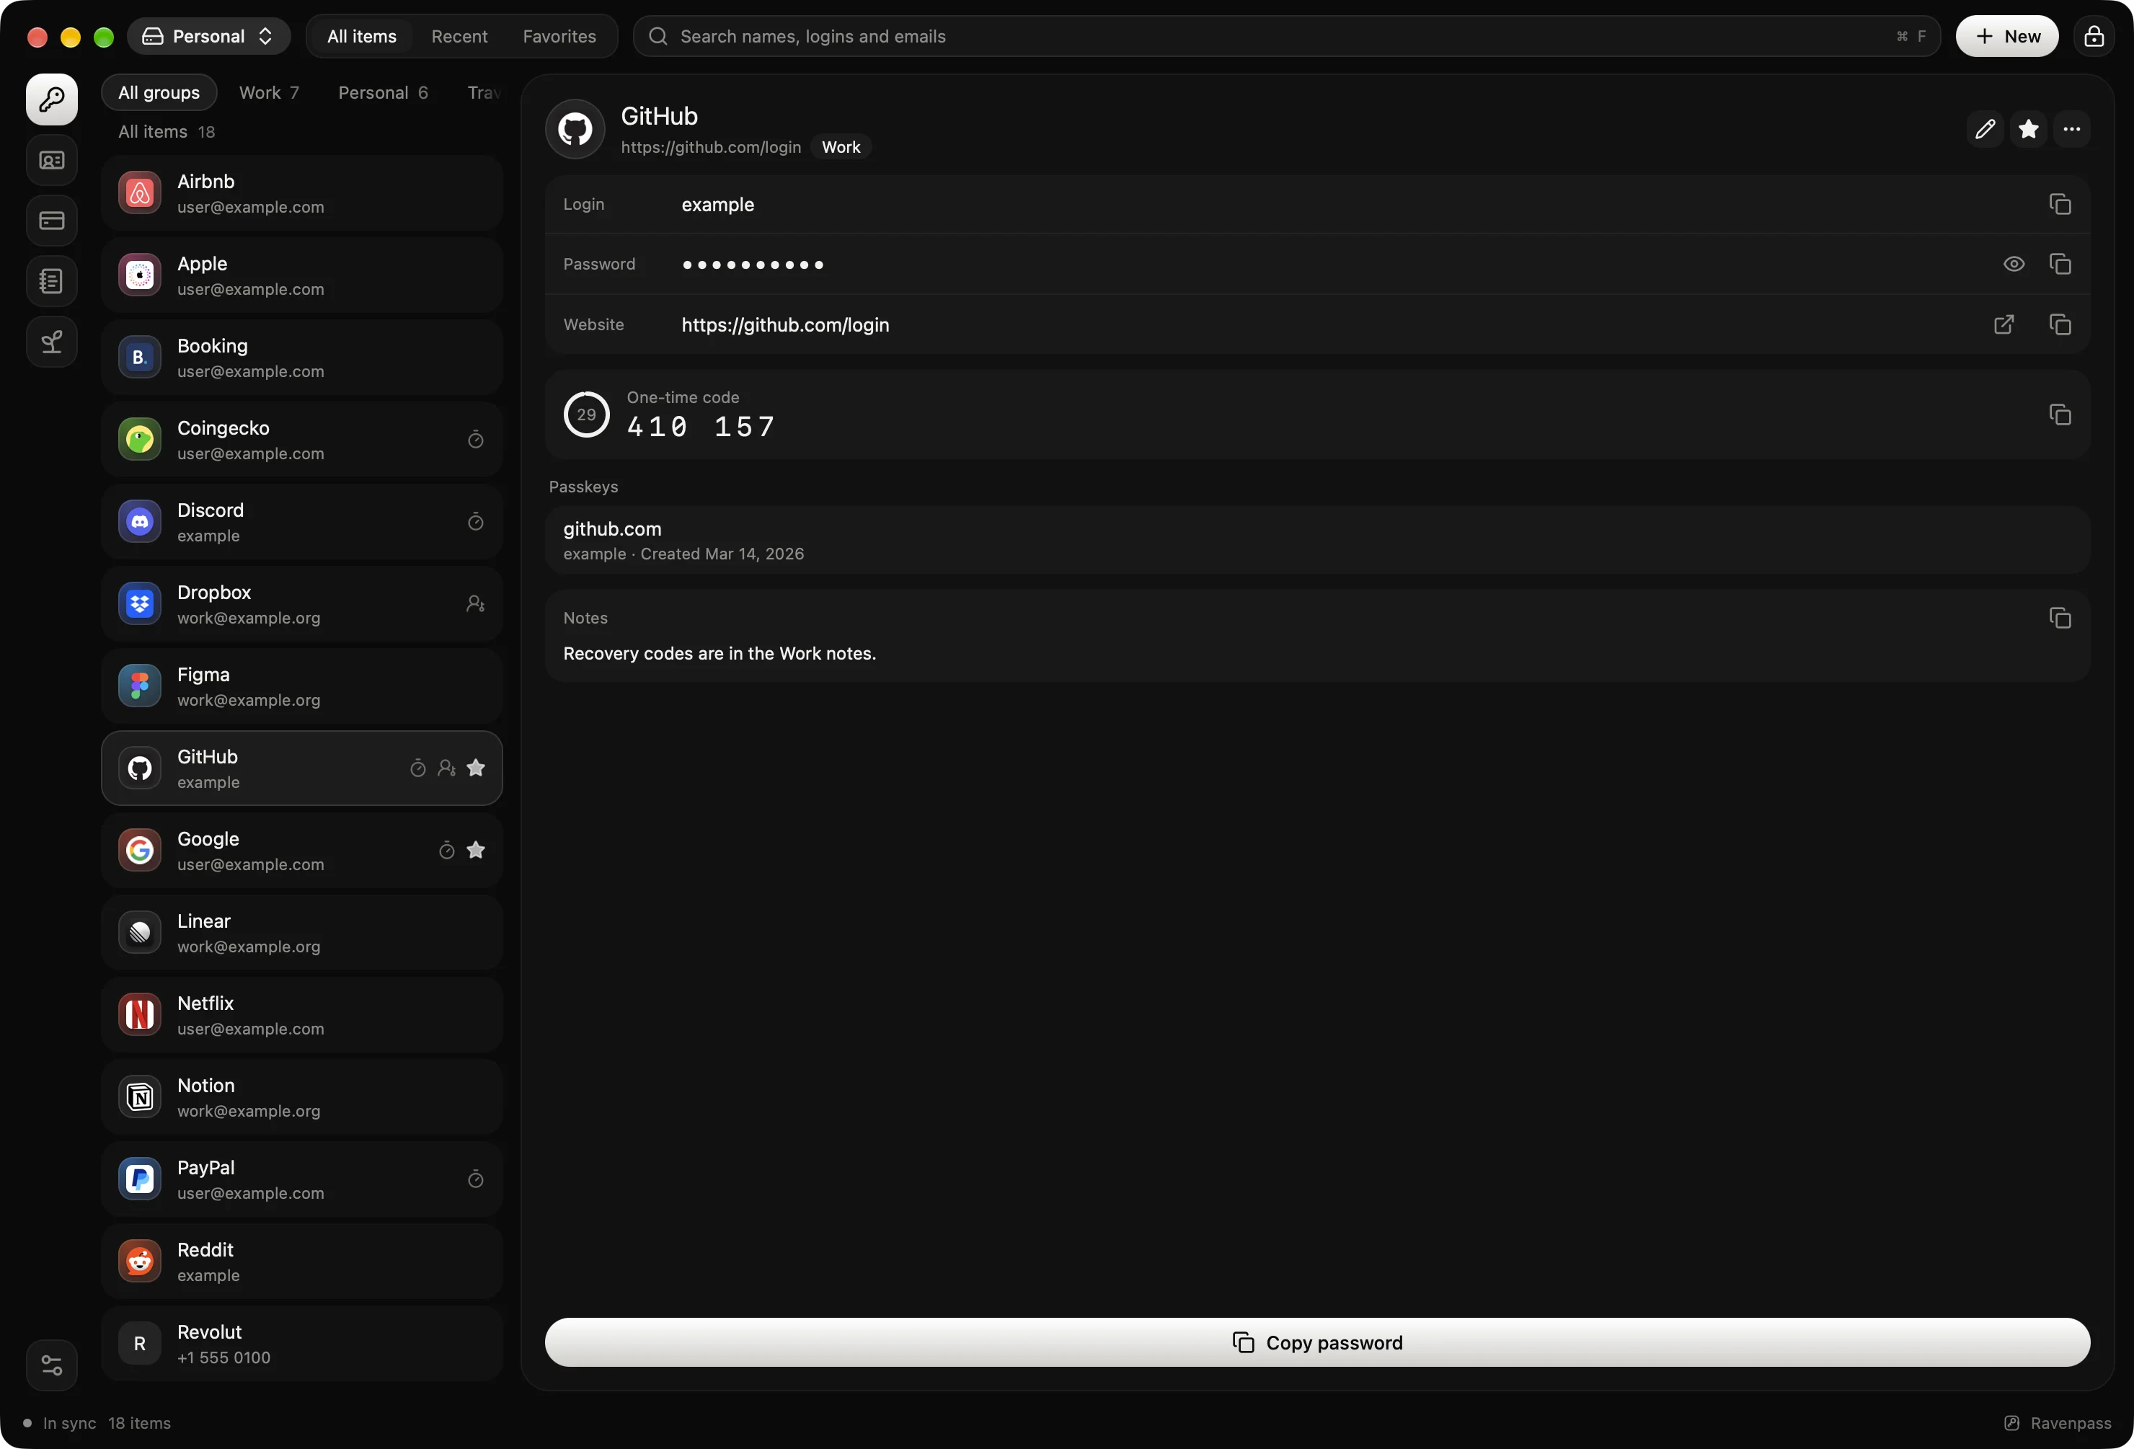Viewport: 2134px width, 1449px height.
Task: Open the secure notes sidebar icon
Action: tap(51, 281)
